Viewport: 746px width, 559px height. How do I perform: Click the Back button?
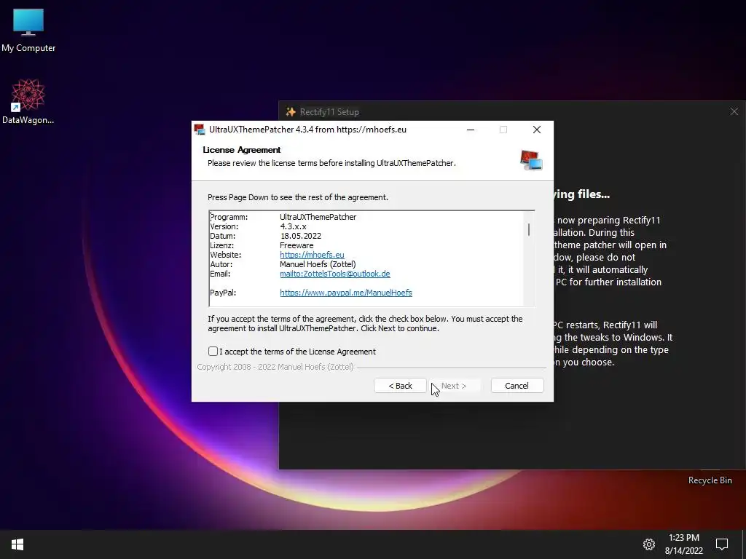[x=400, y=386]
